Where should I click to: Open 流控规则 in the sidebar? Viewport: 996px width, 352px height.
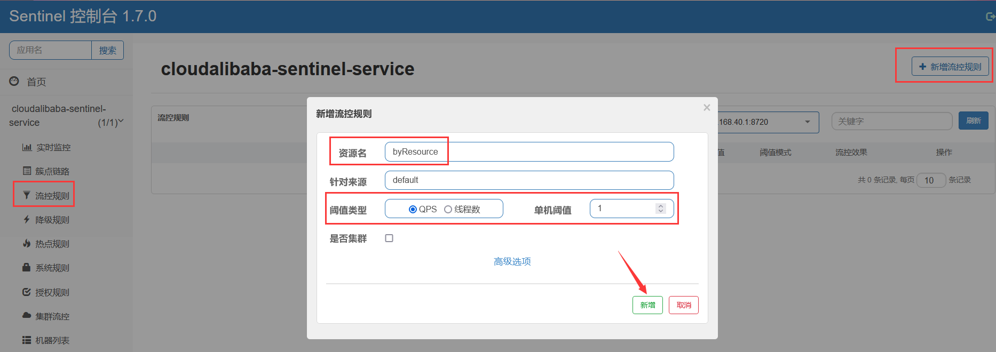52,196
